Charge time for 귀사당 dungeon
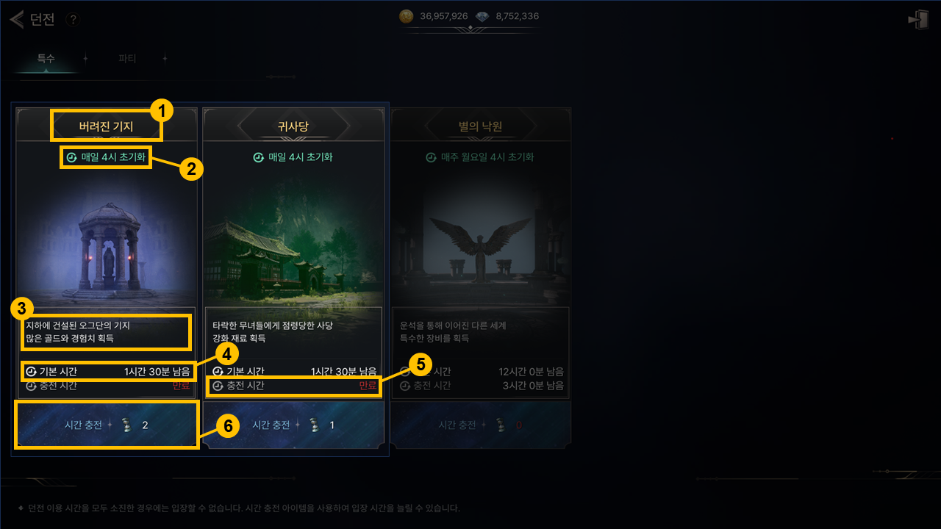This screenshot has width=941, height=529. click(x=294, y=425)
